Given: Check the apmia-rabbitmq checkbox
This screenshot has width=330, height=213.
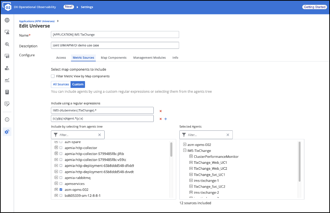Looking at the screenshot, I should [x=61, y=177].
